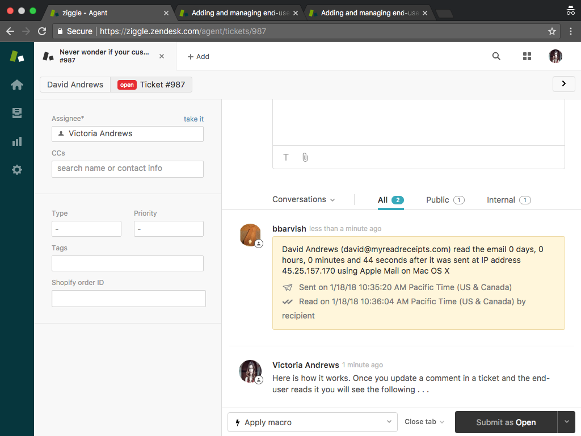The width and height of the screenshot is (581, 436).
Task: Open text formatting options with the T icon
Action: pos(285,157)
